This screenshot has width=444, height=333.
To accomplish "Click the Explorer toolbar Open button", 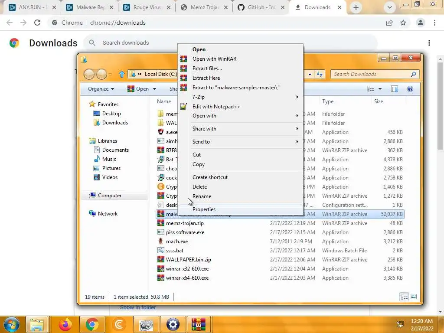I will coord(138,89).
